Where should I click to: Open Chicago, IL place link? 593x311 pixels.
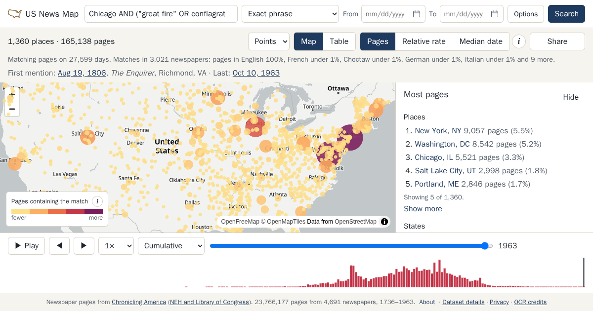[434, 157]
